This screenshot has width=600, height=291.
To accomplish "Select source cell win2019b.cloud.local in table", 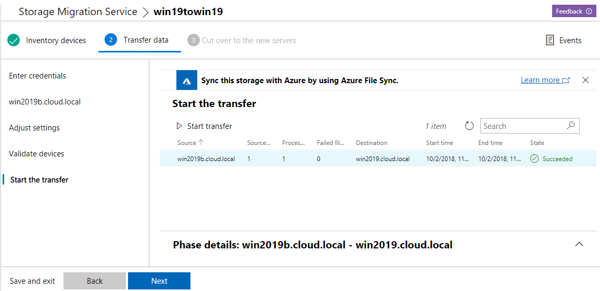I will click(206, 159).
